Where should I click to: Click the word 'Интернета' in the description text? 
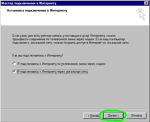(x=97, y=36)
